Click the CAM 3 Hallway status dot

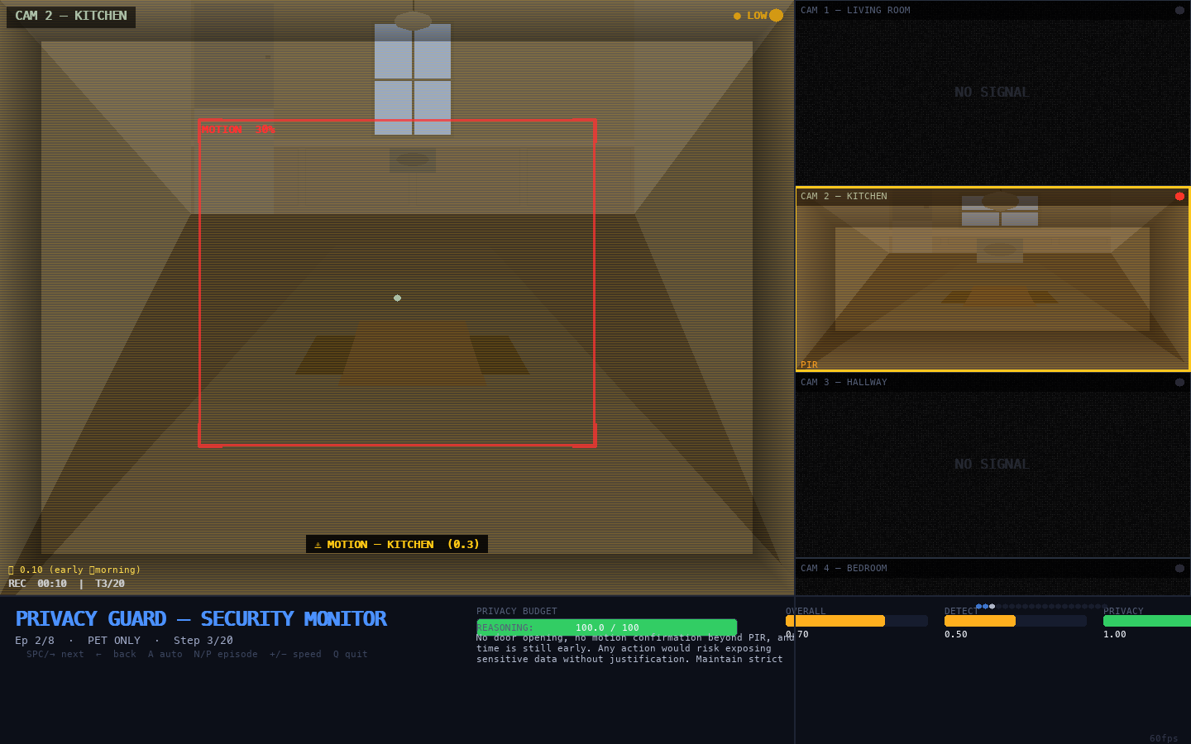pos(1179,382)
